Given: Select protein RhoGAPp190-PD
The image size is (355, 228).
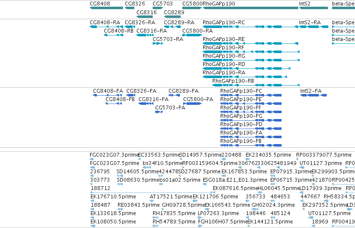Looking at the screenshot, I should tap(251, 129).
